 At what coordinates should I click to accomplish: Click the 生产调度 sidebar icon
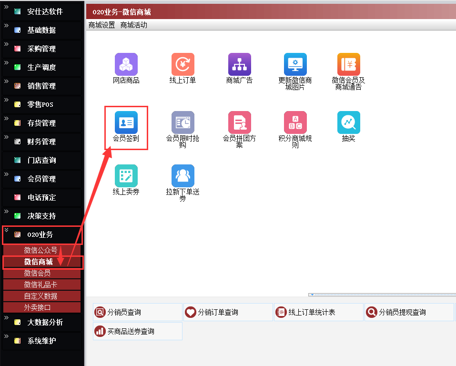[18, 67]
